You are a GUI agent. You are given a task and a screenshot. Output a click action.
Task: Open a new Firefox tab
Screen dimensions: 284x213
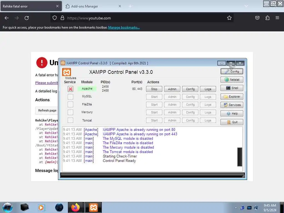[130, 6]
